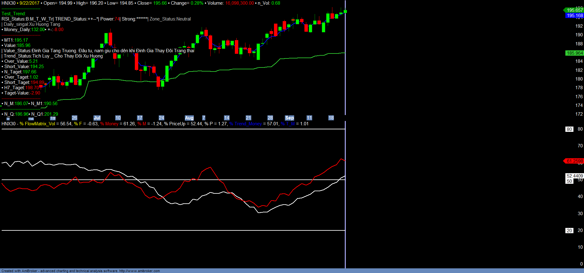
Task: Select the green 185.964 value marker
Action: tap(574, 53)
